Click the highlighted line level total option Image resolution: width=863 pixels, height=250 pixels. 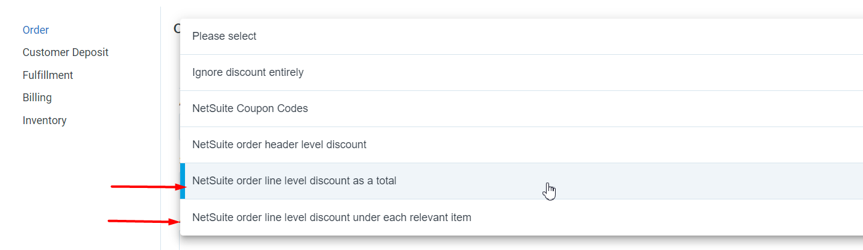click(521, 181)
